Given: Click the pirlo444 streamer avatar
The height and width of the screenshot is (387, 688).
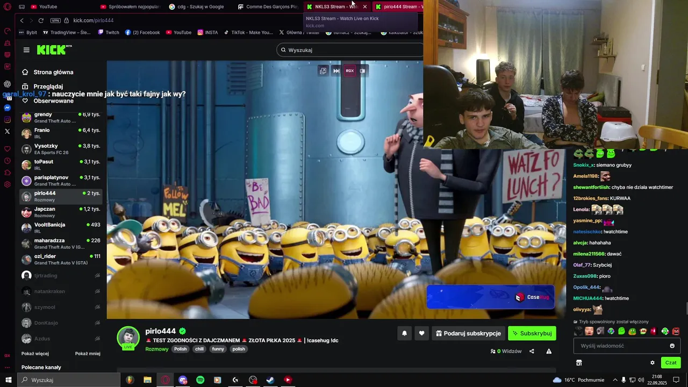Looking at the screenshot, I should pyautogui.click(x=128, y=338).
